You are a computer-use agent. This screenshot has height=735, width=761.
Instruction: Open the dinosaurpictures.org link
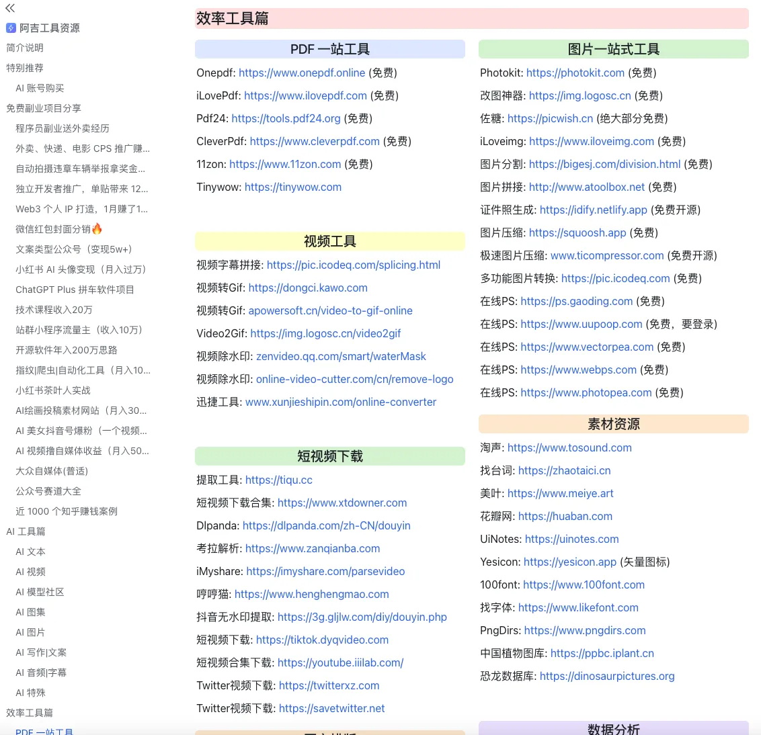pyautogui.click(x=607, y=676)
